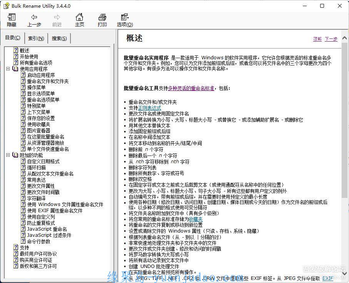This screenshot has height=283, width=349.
Task: Select 更改文件时间戳 topic
Action: pyautogui.click(x=43, y=192)
